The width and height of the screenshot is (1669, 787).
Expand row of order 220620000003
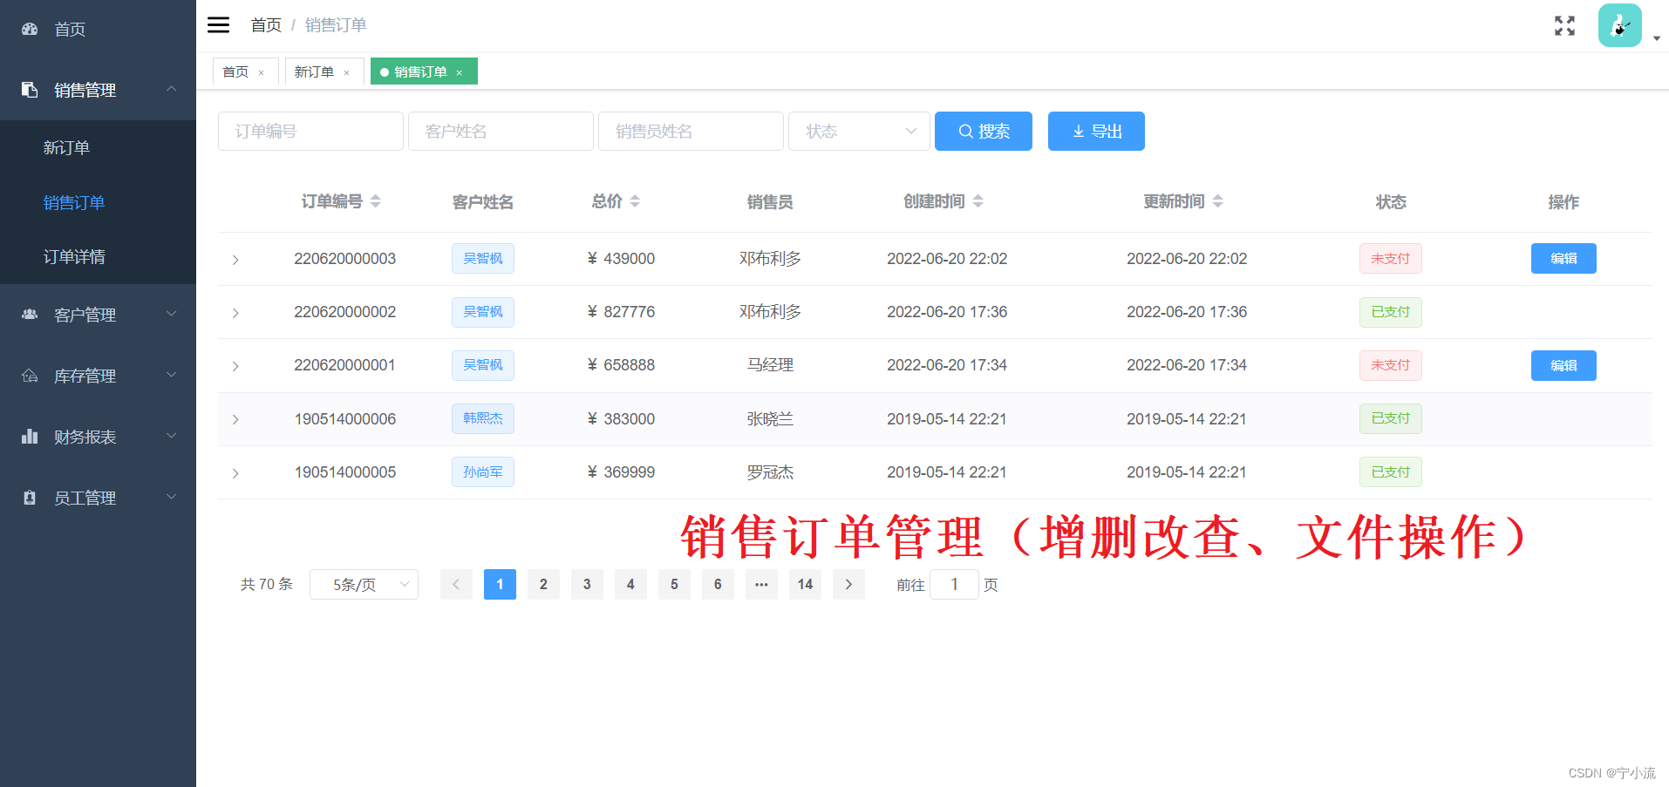tap(235, 260)
